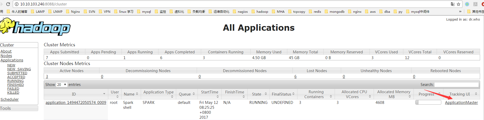Open the 运维自动化 bookmark folder
The image size is (484, 120).
tap(219, 11)
